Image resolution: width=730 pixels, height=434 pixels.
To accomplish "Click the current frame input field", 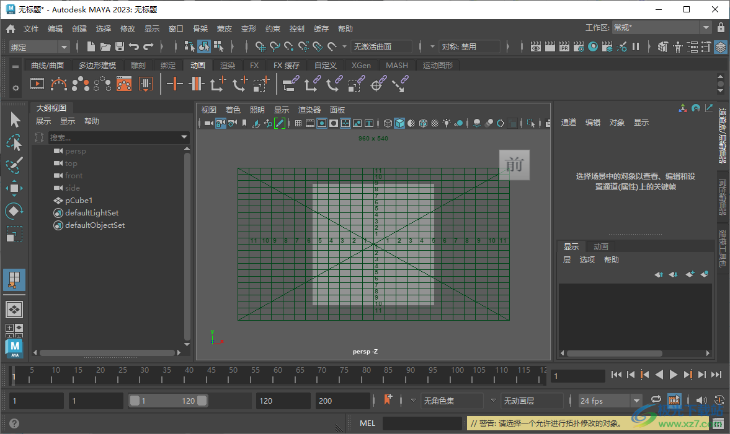I will [x=578, y=375].
